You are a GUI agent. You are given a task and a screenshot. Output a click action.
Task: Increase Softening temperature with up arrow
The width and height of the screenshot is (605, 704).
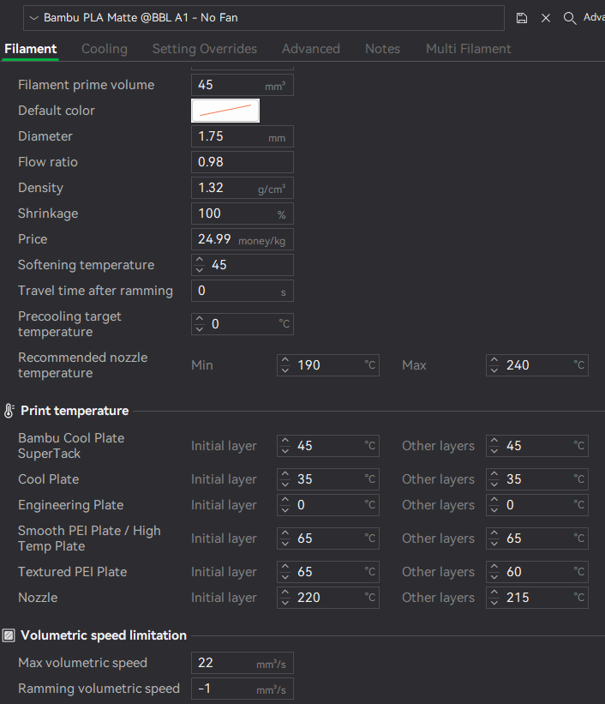200,261
